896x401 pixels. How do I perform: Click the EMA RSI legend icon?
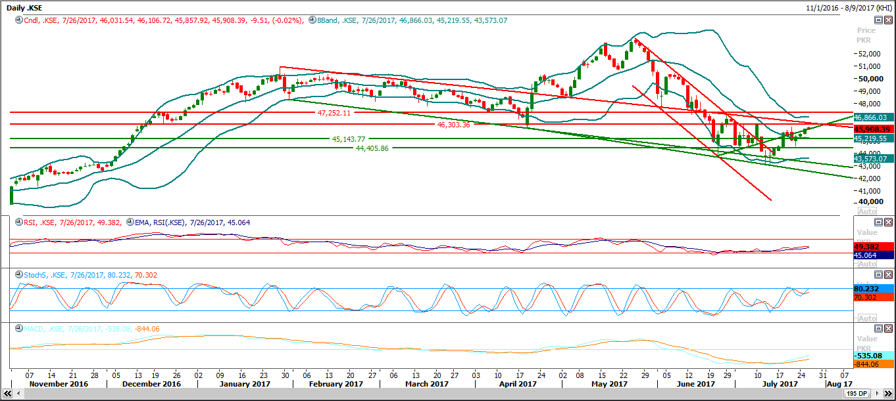point(130,222)
